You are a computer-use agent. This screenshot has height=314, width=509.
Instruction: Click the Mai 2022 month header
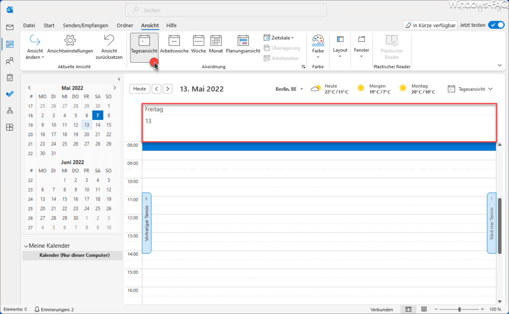coord(72,88)
